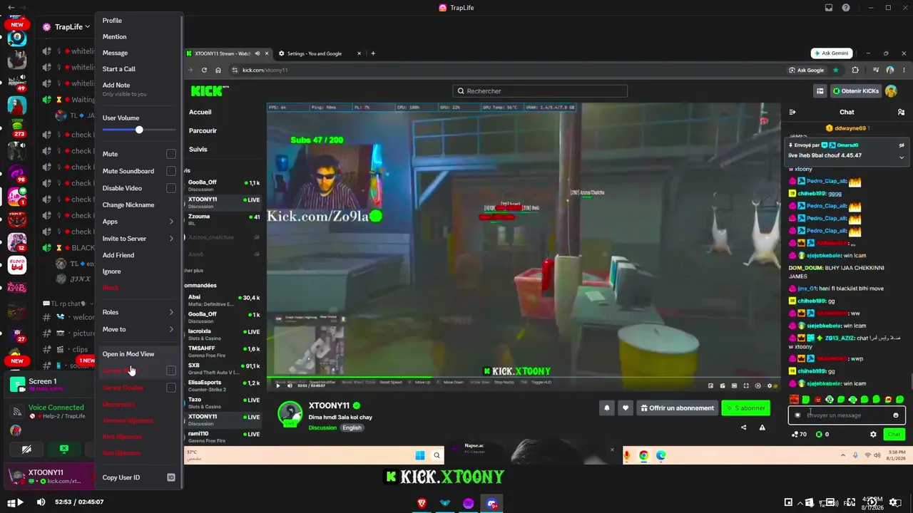
Task: Click the Envoyer un message input
Action: click(847, 415)
